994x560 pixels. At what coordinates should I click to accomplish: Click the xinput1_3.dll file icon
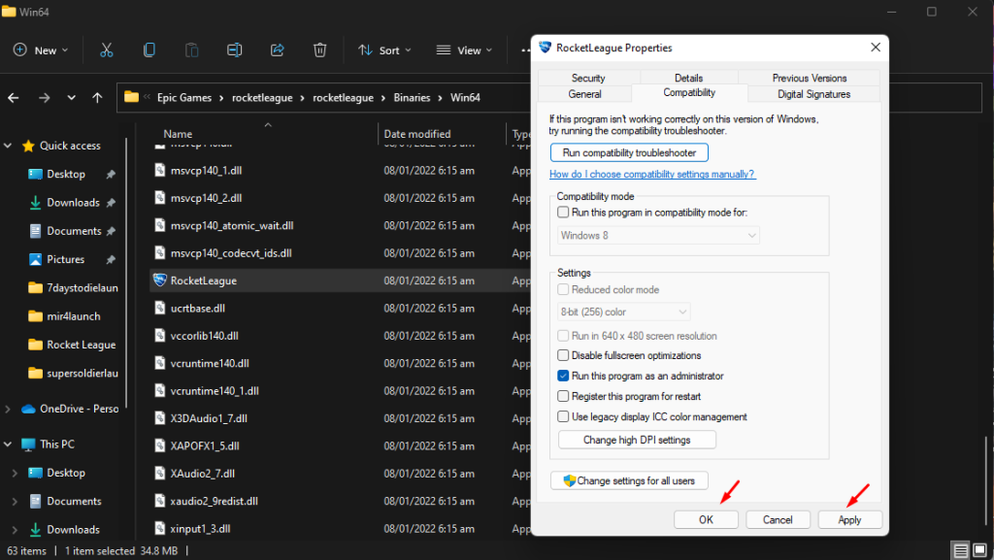pyautogui.click(x=160, y=528)
